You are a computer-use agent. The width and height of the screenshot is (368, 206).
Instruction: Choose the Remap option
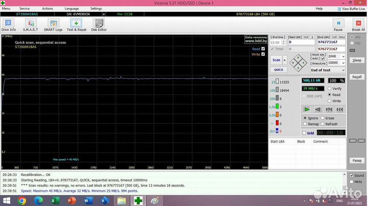click(305, 124)
